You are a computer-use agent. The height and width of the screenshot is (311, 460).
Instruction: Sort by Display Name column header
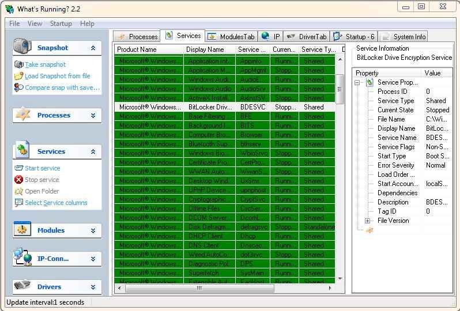point(209,50)
